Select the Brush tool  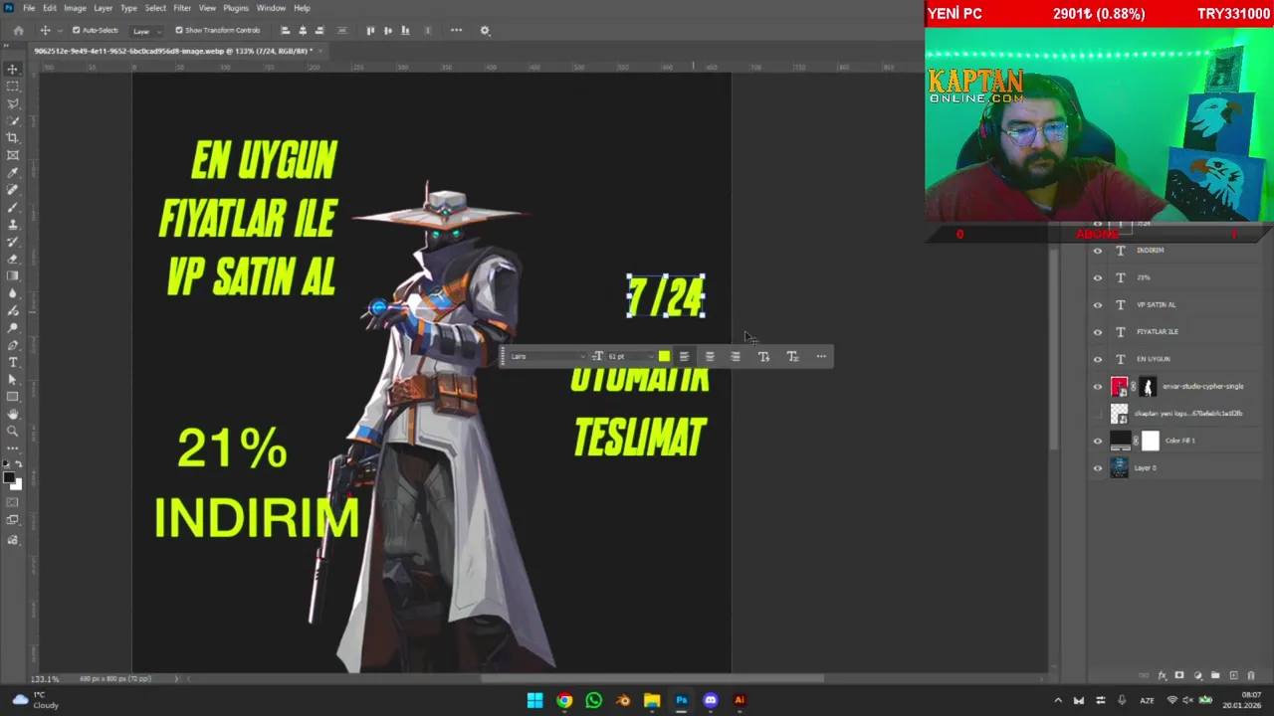[x=13, y=207]
